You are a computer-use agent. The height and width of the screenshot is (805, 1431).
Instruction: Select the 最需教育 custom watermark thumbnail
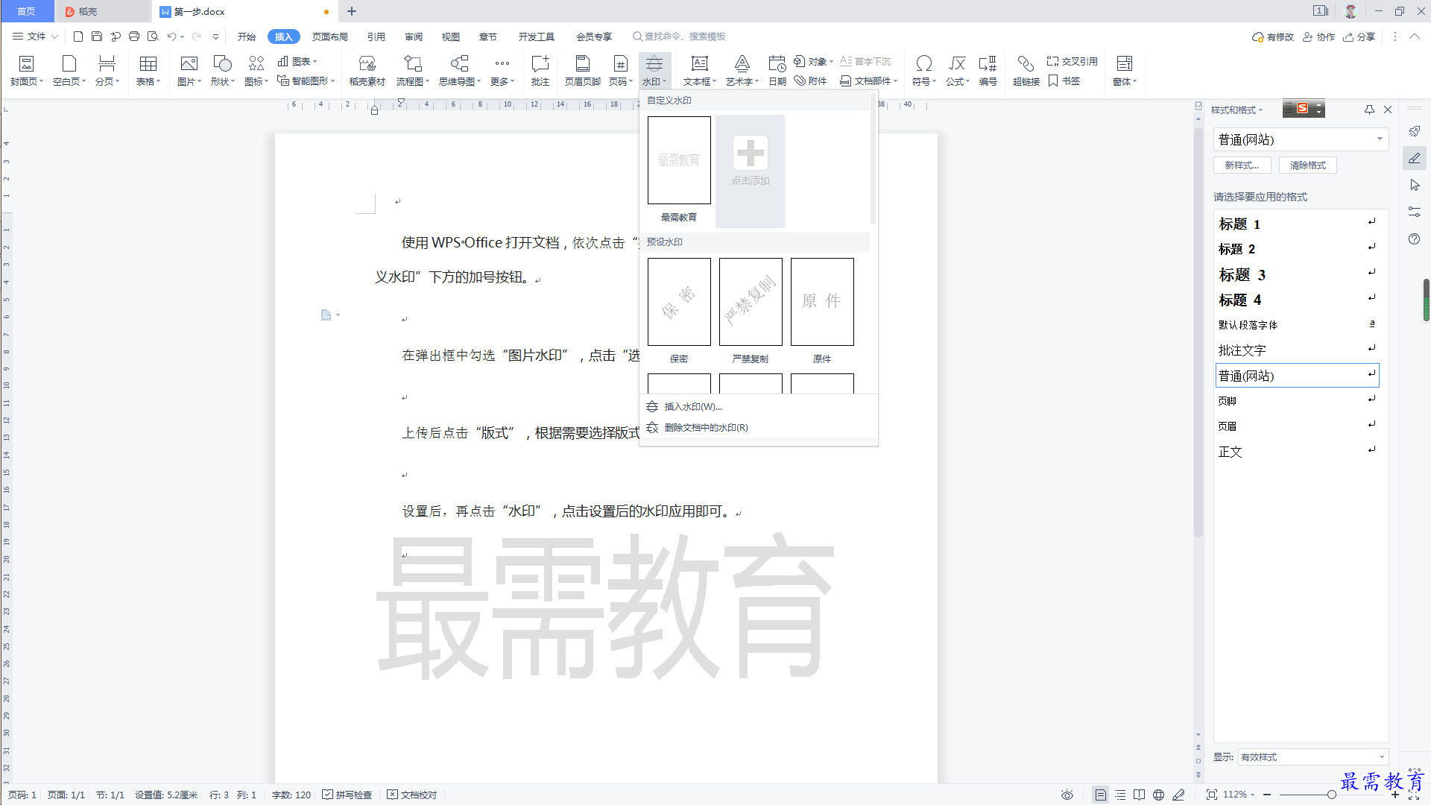pyautogui.click(x=679, y=160)
